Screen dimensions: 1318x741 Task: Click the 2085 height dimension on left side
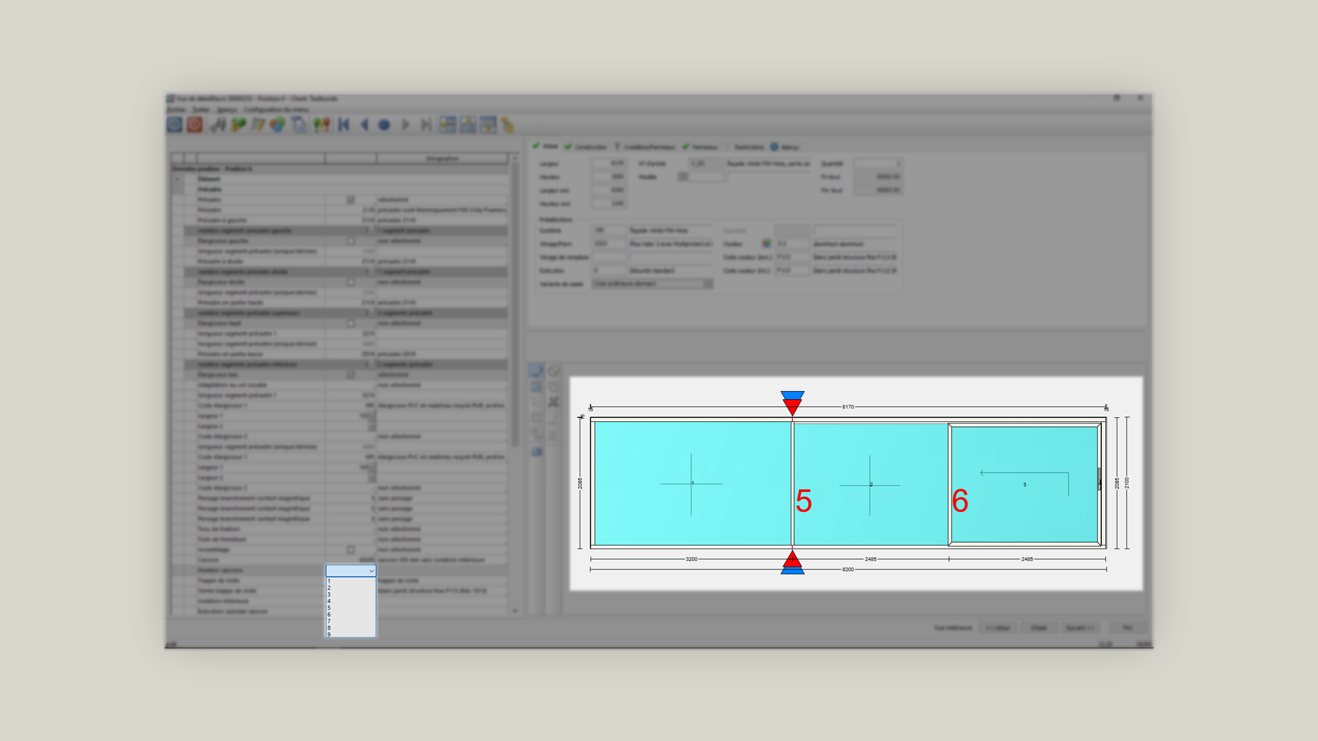(580, 483)
